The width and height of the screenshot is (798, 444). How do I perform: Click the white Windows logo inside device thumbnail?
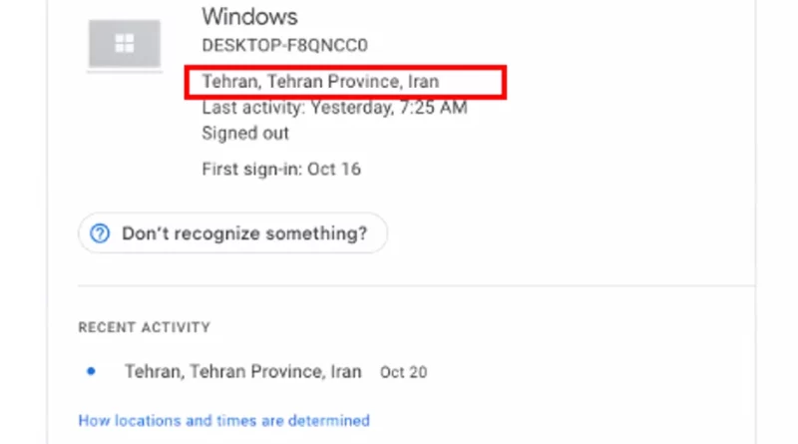click(x=125, y=43)
